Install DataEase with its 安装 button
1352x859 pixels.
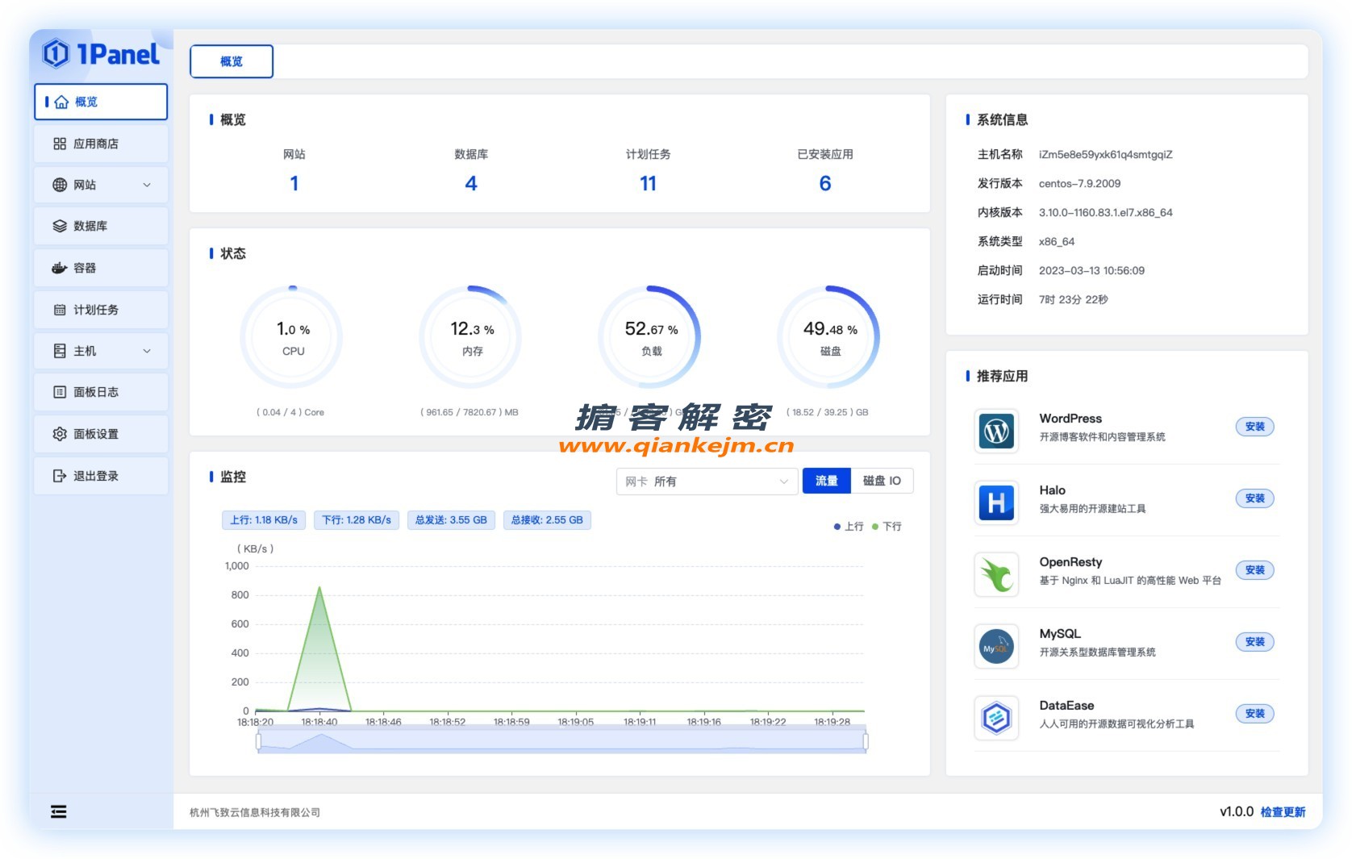1254,714
